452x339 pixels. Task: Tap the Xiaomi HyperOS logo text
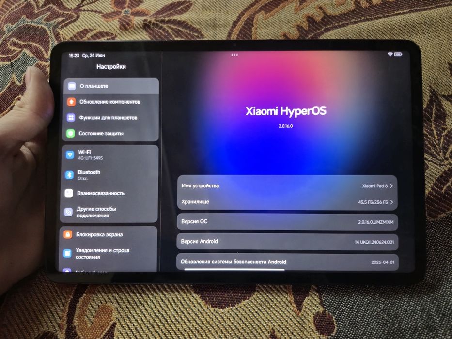tap(286, 111)
